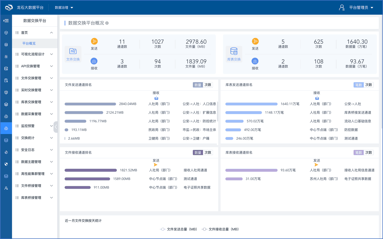Click the list icon beside 库表桥接管理
This screenshot has height=239, width=383.
click(x=17, y=198)
